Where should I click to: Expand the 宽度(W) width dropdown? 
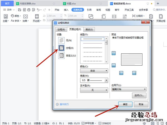click(x=94, y=80)
